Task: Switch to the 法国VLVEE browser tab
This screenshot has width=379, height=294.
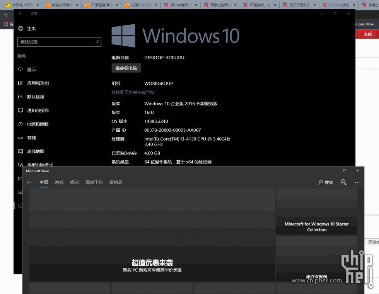Action: (x=141, y=5)
